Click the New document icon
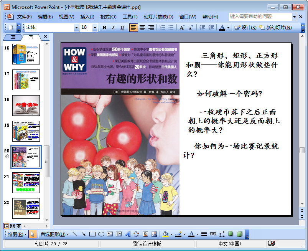This screenshot has width=308, height=251. pos(11,28)
